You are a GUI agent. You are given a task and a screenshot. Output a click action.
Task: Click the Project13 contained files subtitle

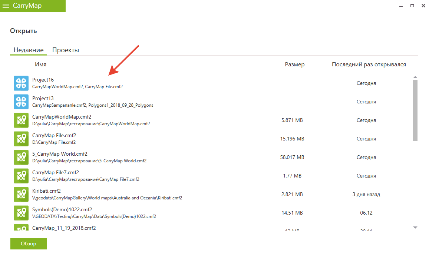pyautogui.click(x=93, y=105)
